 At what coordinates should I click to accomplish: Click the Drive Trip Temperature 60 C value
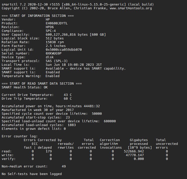pyautogui.click(x=68, y=99)
